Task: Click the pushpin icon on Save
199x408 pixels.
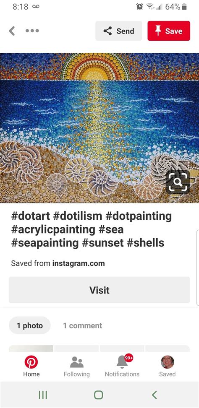Action: [158, 31]
